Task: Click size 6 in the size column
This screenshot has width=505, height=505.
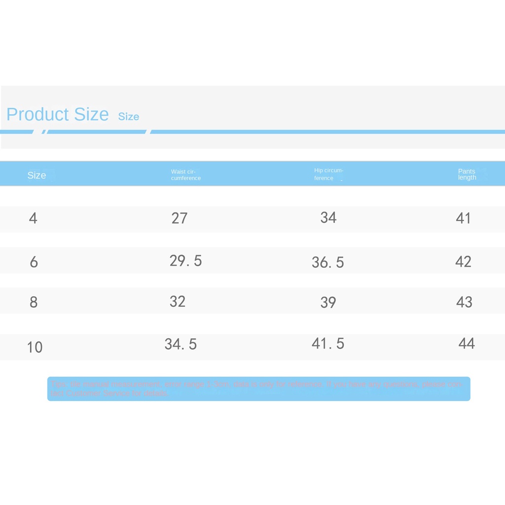Action: coord(34,262)
